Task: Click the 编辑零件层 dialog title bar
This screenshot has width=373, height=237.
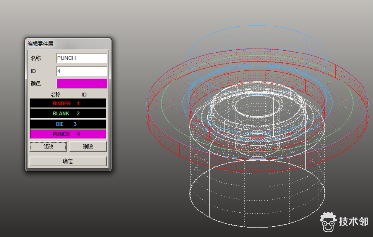Action: click(68, 44)
